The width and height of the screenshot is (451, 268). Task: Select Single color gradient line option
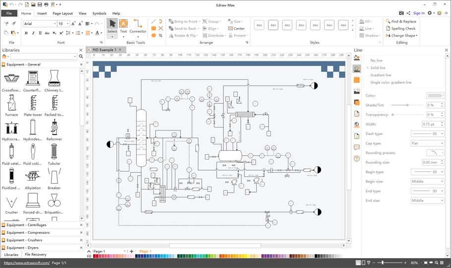[391, 82]
